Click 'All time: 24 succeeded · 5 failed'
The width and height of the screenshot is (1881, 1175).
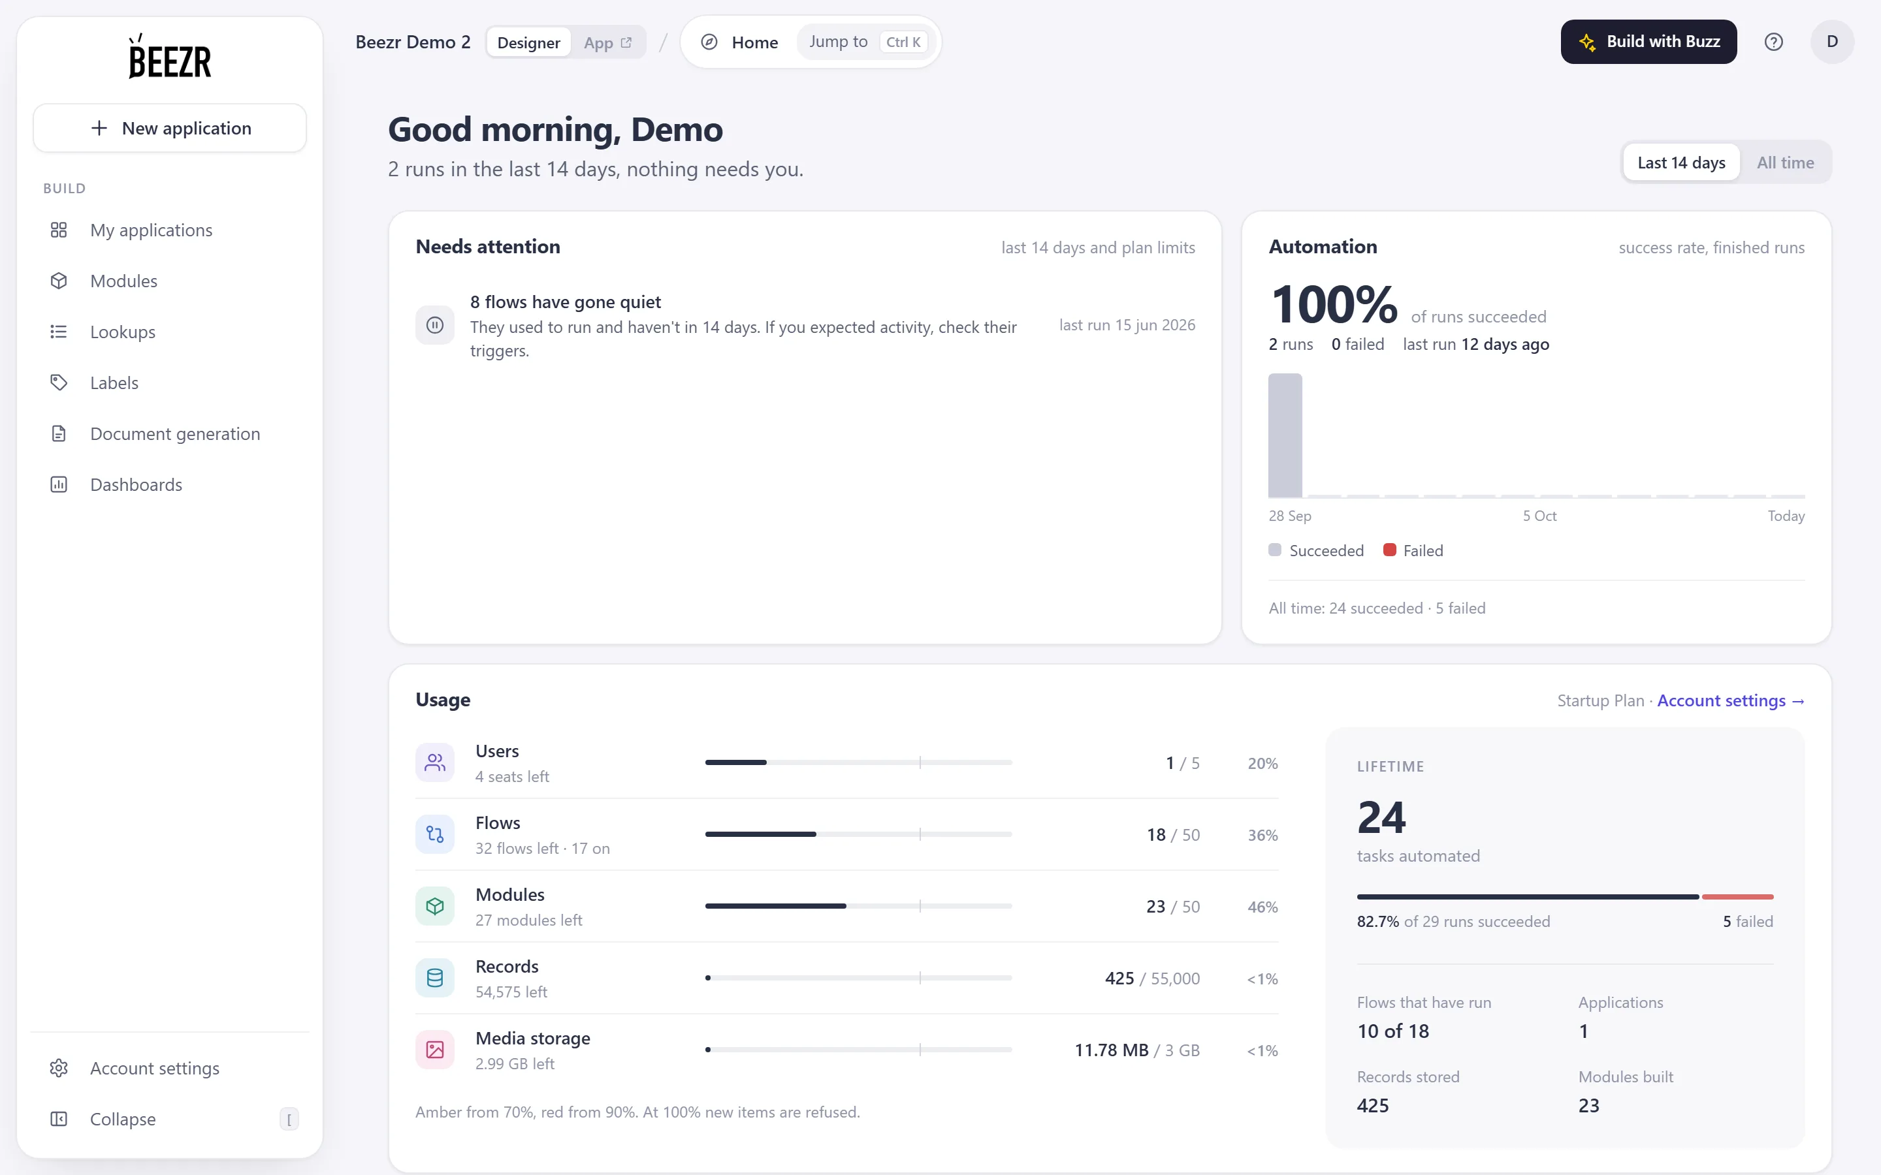coord(1377,608)
